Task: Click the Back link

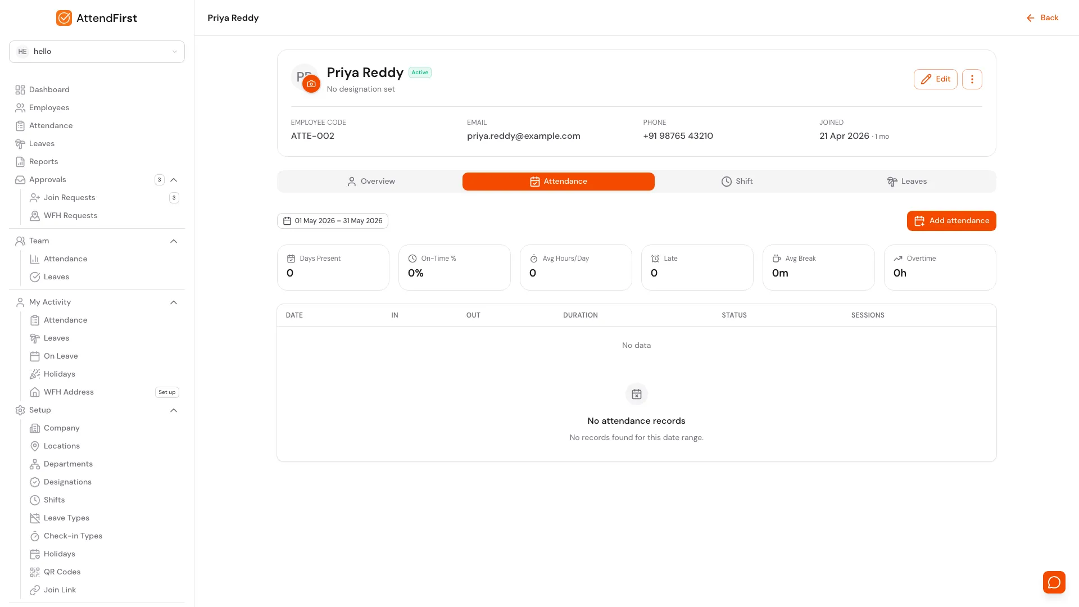Action: tap(1042, 18)
